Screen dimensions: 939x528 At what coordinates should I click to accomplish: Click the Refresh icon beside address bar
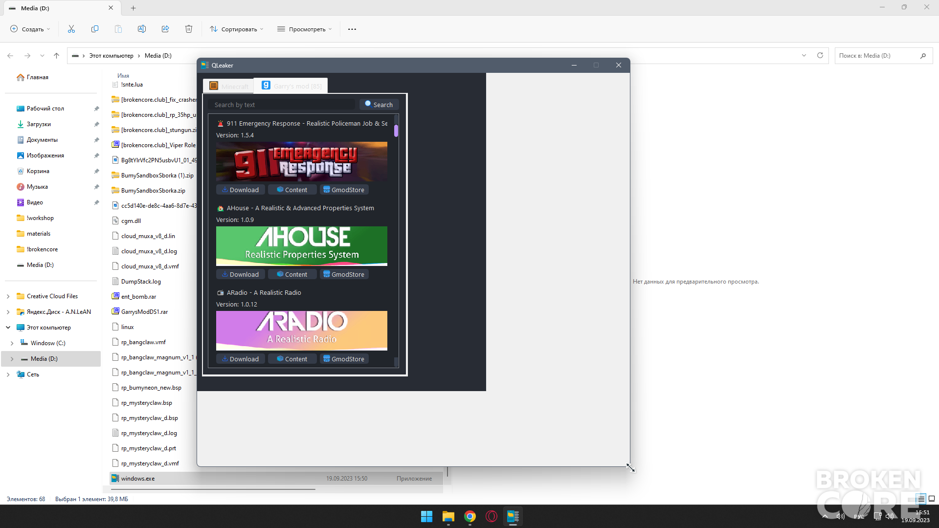(820, 56)
